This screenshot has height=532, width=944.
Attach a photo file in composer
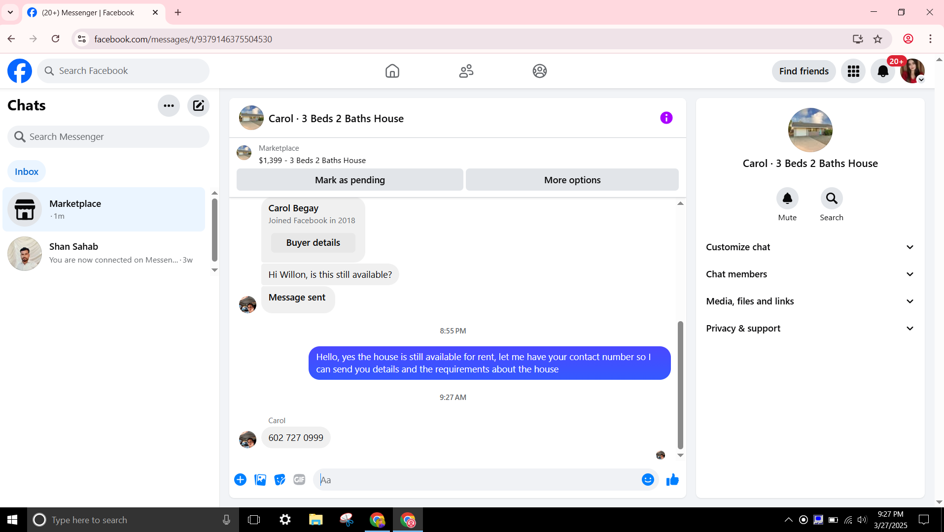pyautogui.click(x=260, y=479)
